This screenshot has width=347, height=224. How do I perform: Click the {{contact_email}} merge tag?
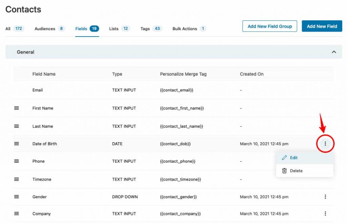point(177,90)
